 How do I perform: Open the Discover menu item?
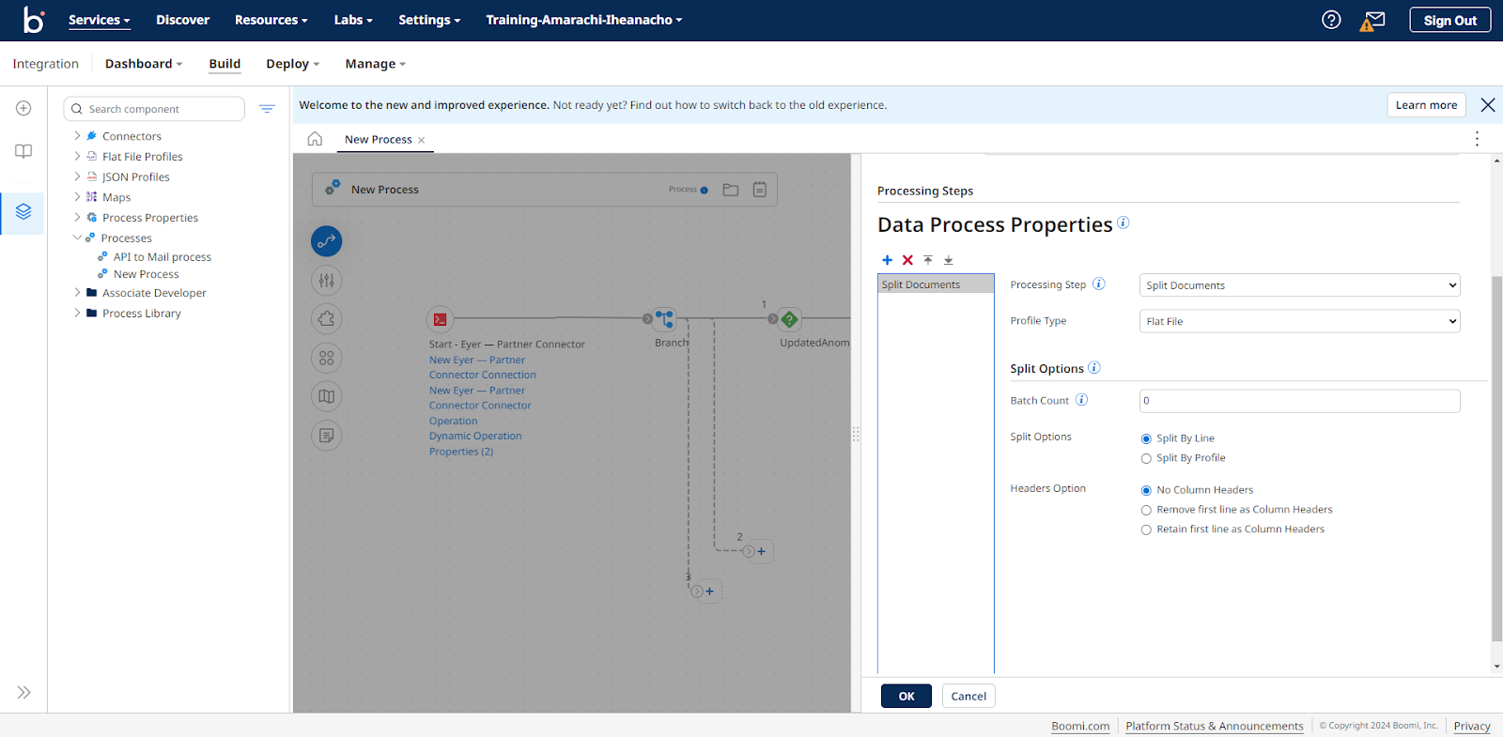[182, 20]
